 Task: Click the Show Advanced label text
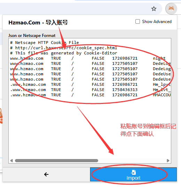157,22
